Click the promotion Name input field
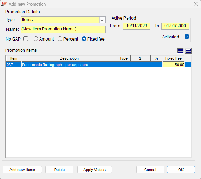Image resolution: width=201 pixels, height=179 pixels. pos(63,29)
